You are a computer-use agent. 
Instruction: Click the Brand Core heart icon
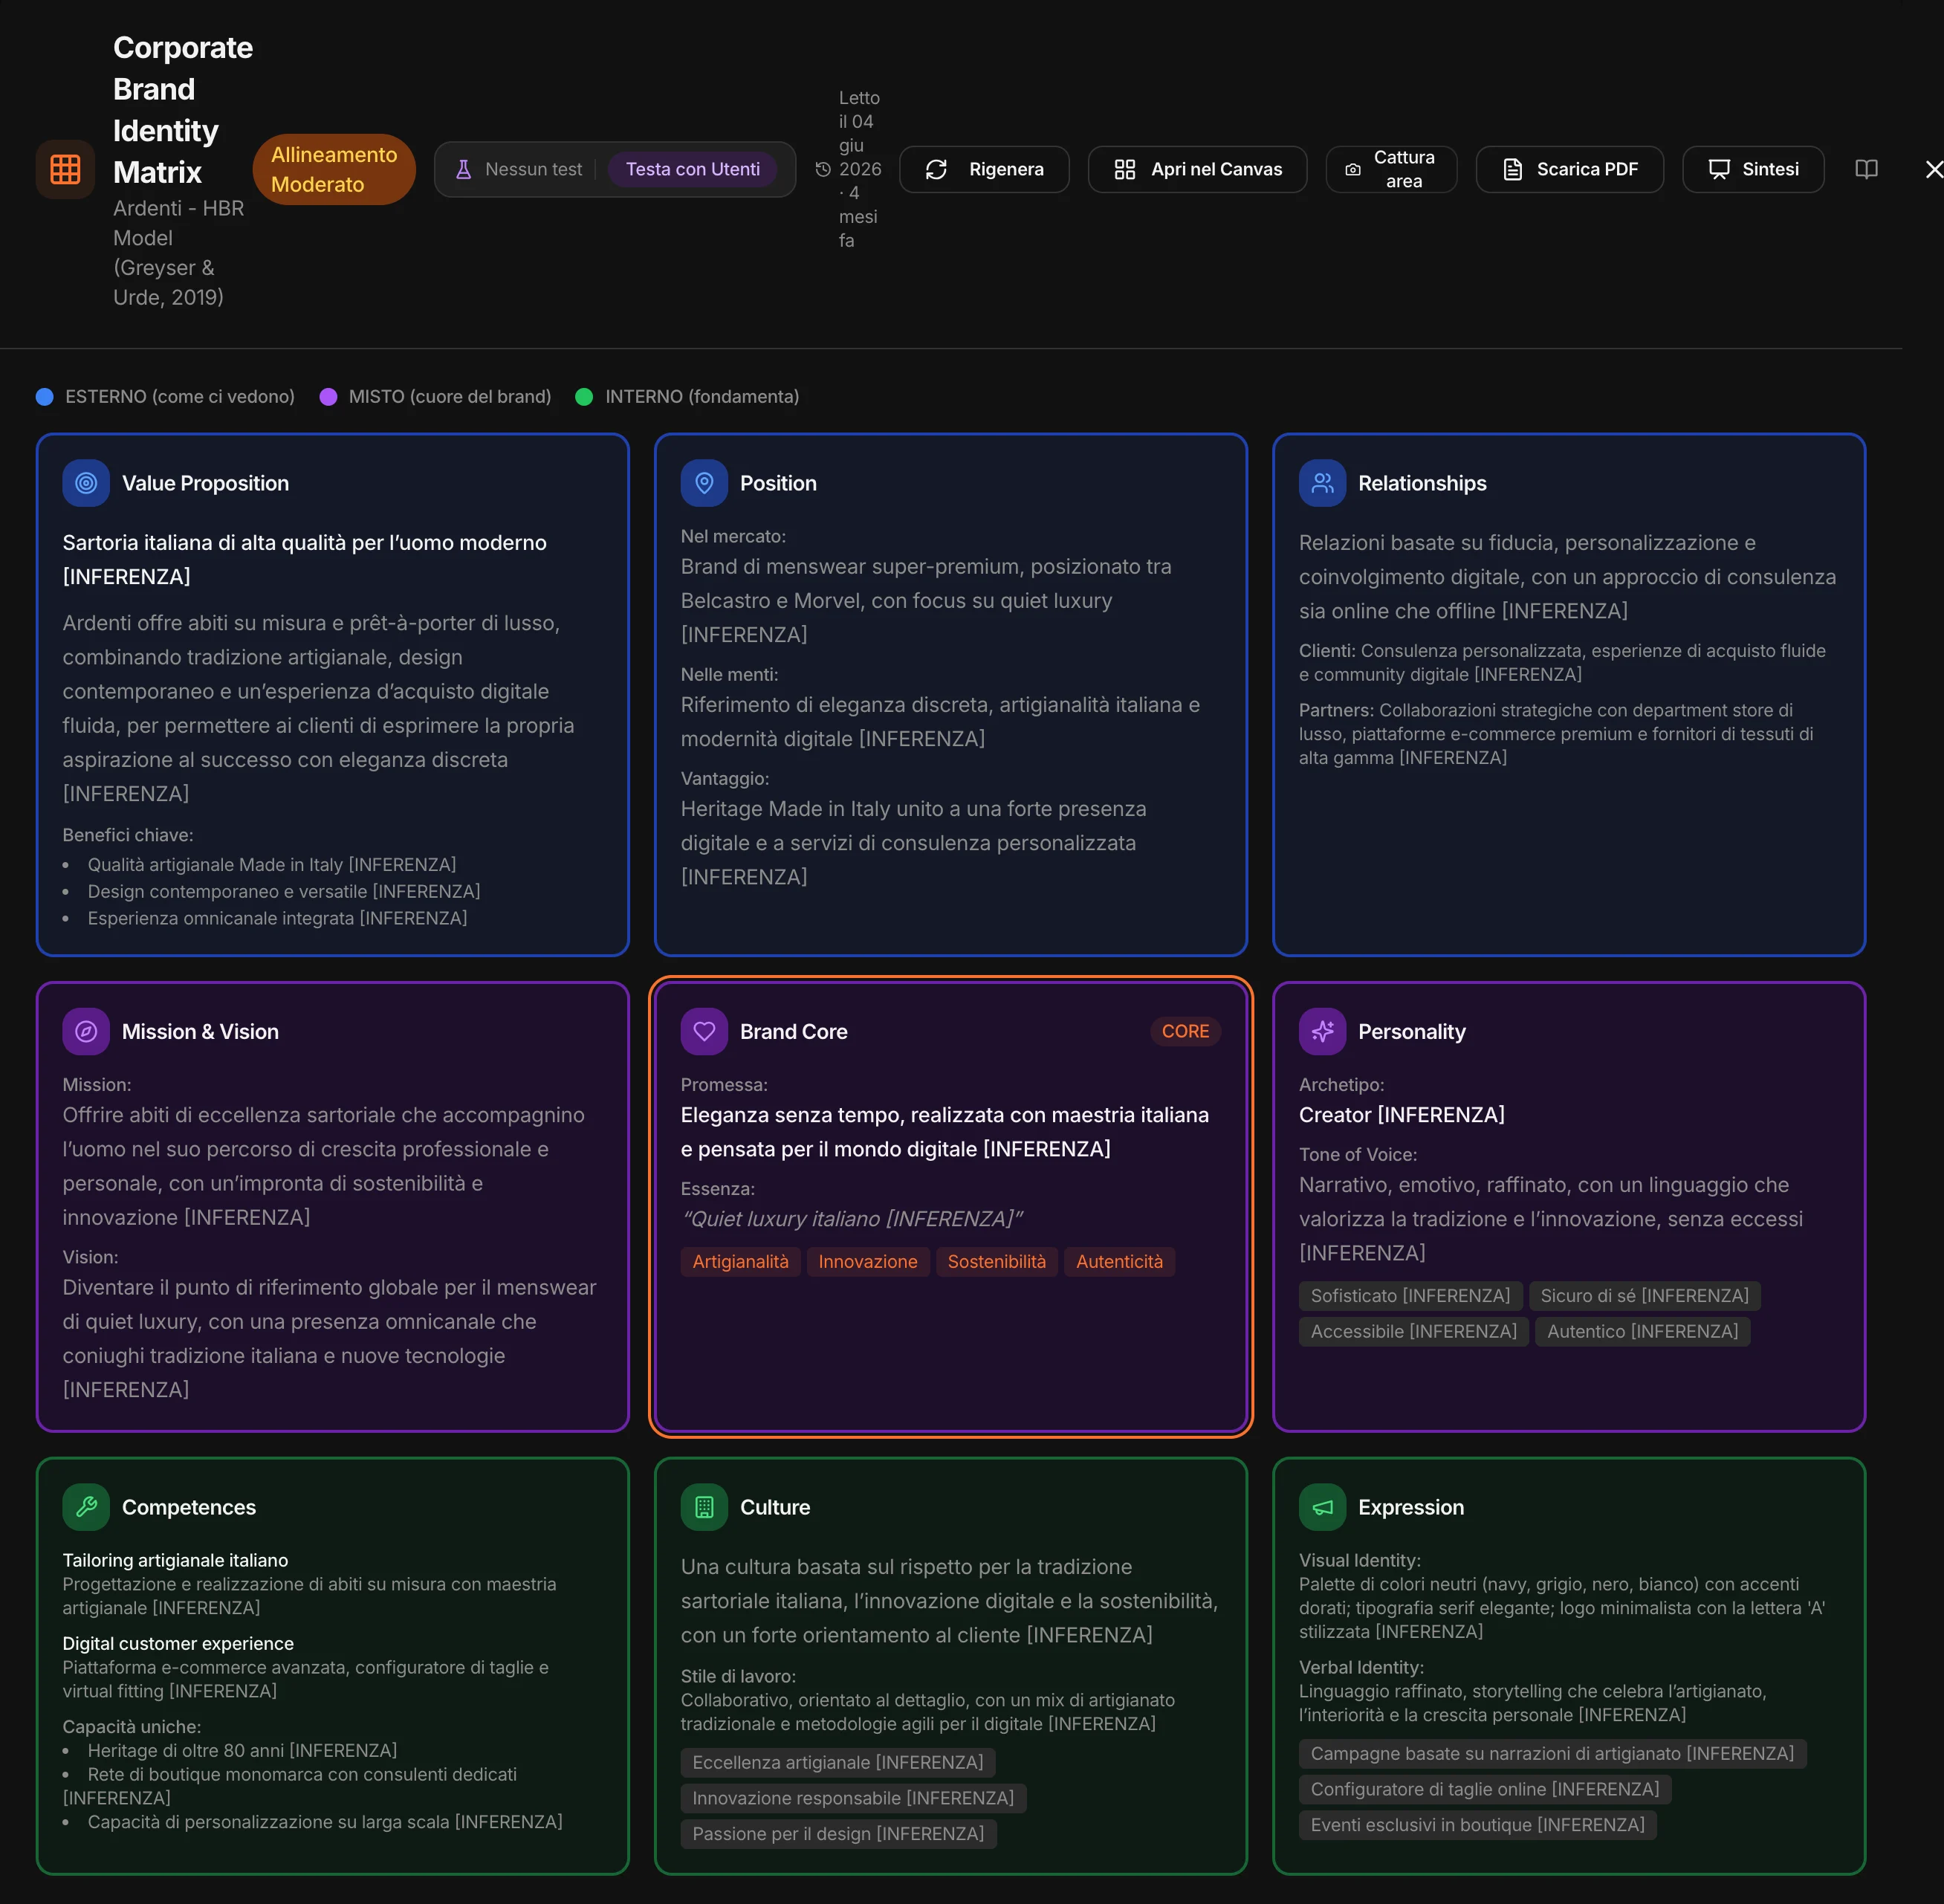click(x=704, y=1031)
